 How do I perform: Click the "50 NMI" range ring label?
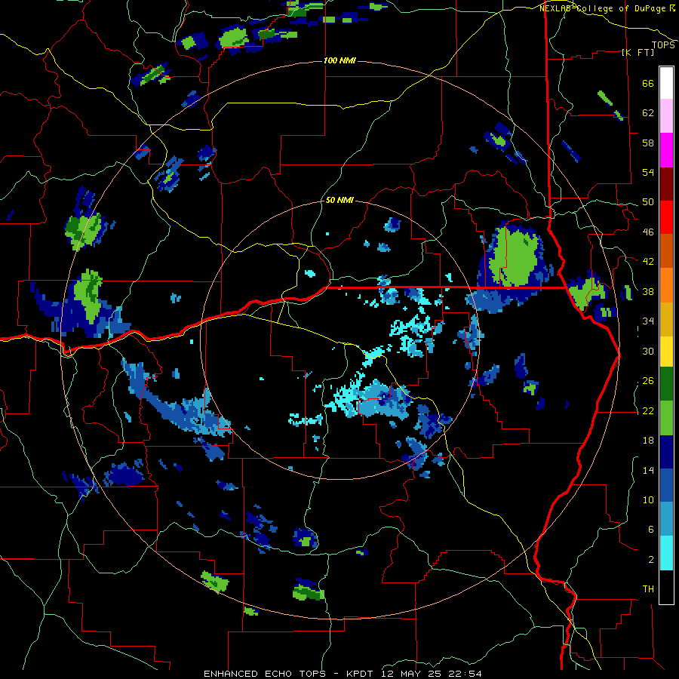339,201
